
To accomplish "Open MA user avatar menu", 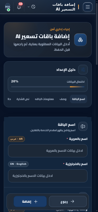I will point(8,7).
